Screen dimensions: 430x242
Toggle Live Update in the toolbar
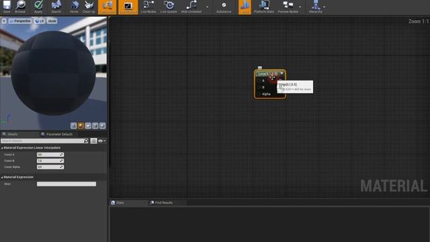pos(169,7)
